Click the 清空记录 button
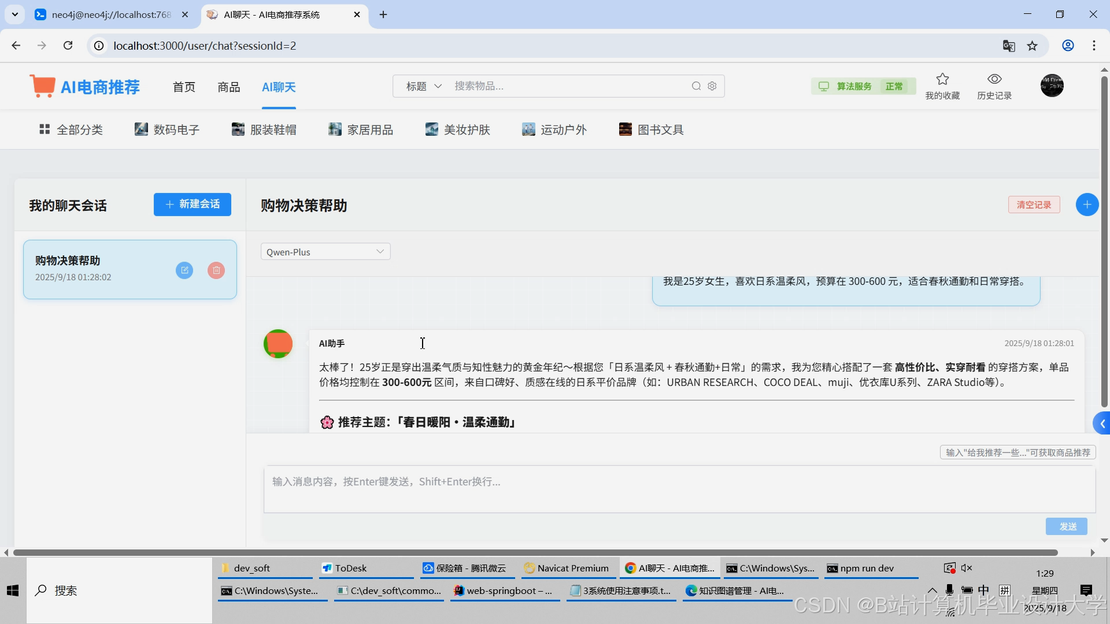This screenshot has height=624, width=1110. [1034, 205]
